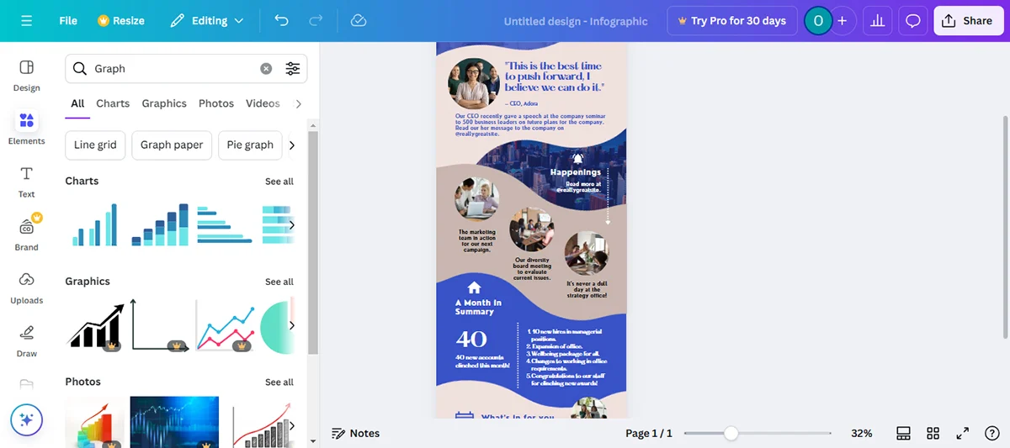Open search filter settings
1010x448 pixels.
pos(292,69)
